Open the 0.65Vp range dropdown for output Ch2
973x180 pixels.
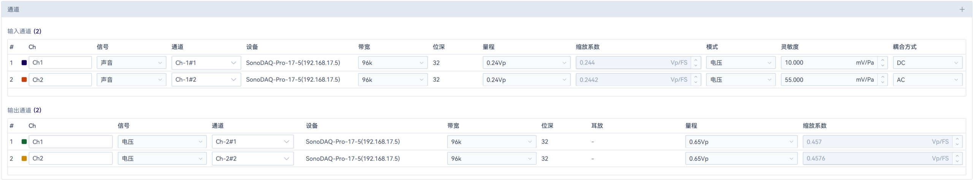[741, 158]
